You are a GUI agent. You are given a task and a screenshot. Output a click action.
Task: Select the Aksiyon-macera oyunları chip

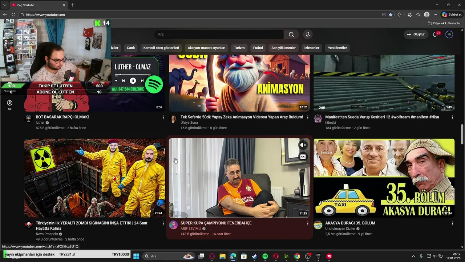click(x=206, y=48)
